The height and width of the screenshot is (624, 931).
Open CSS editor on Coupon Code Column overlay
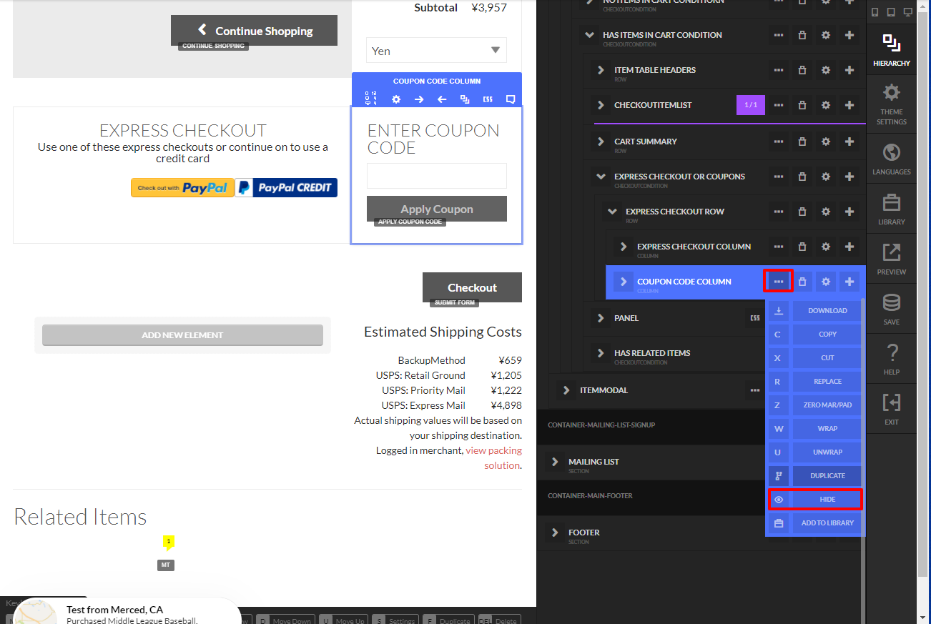488,99
